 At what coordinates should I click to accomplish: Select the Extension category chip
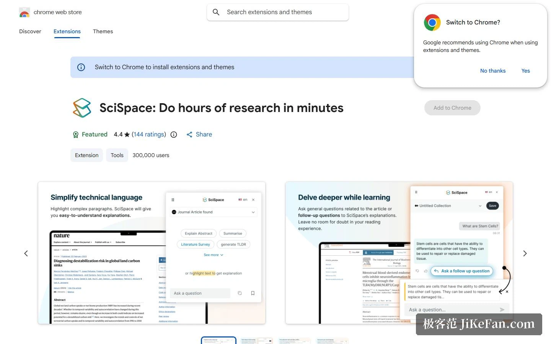click(x=86, y=155)
